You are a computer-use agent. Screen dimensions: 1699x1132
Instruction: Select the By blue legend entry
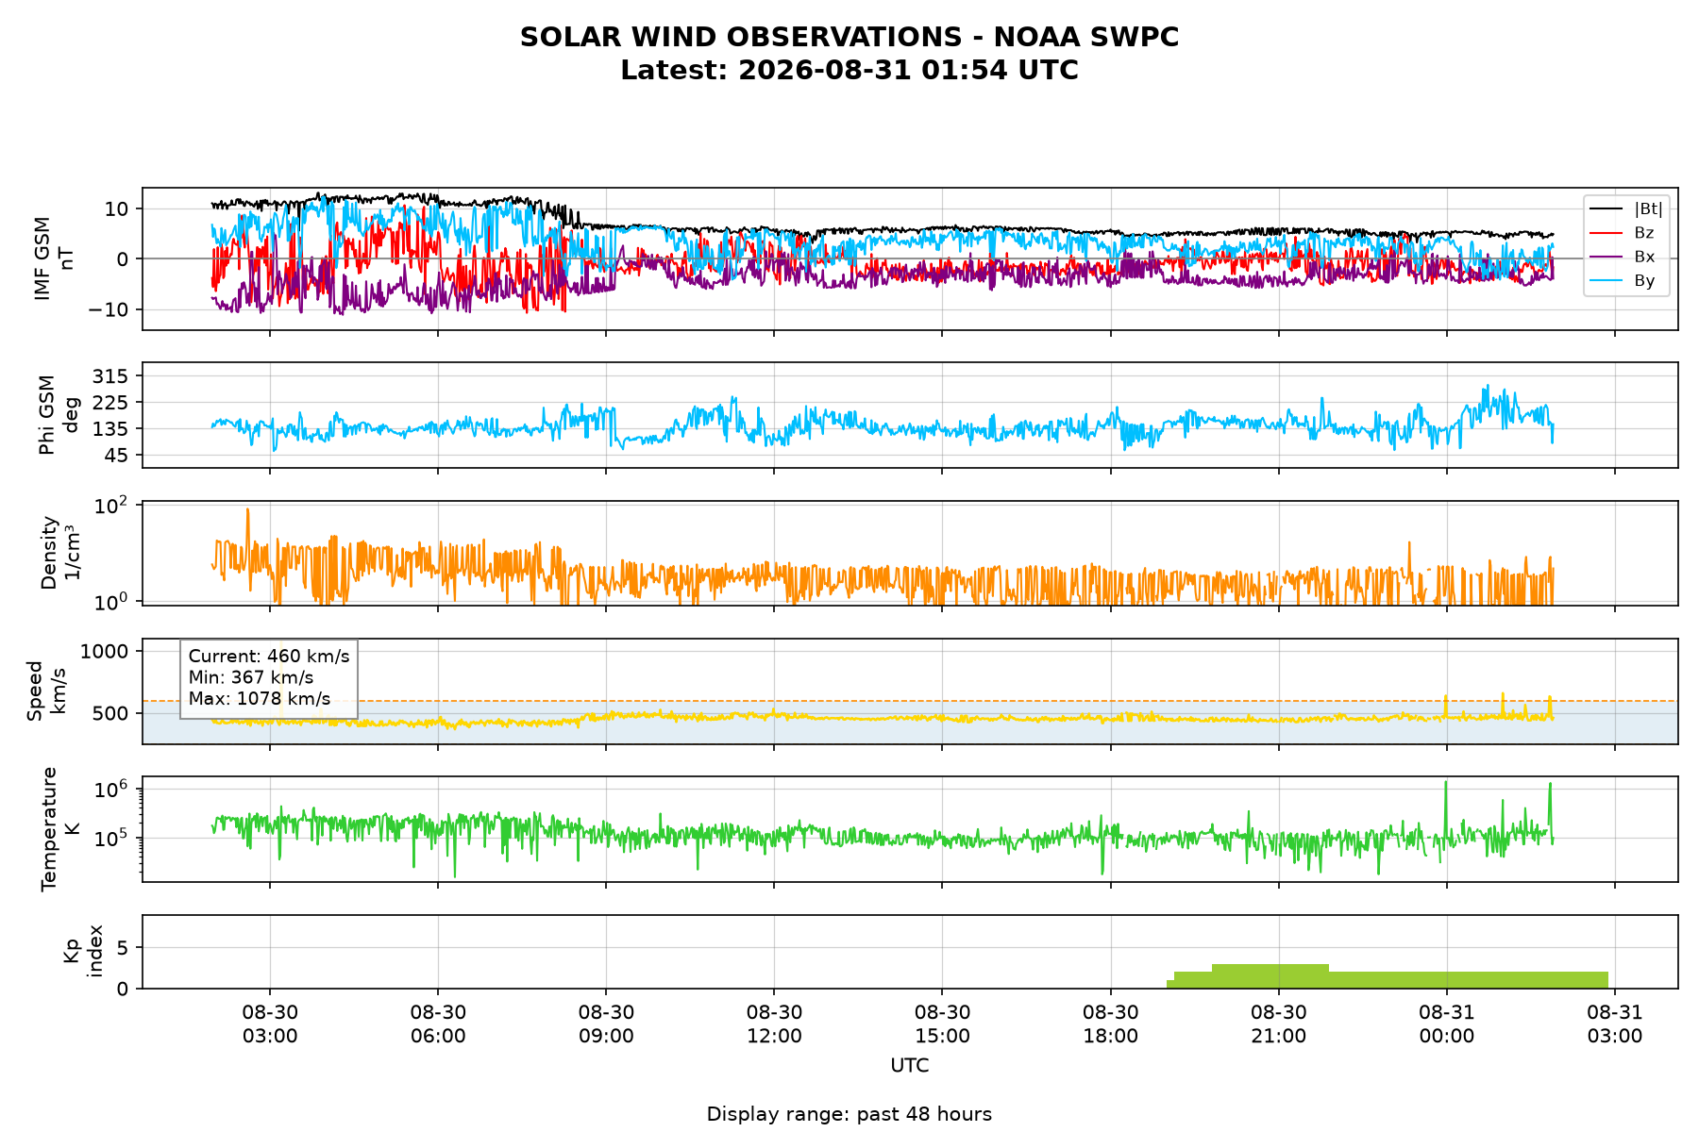coord(1626,280)
